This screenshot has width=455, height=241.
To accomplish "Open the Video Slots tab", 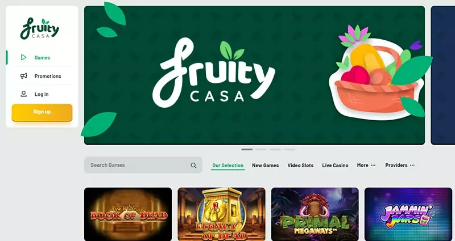I will pos(300,166).
